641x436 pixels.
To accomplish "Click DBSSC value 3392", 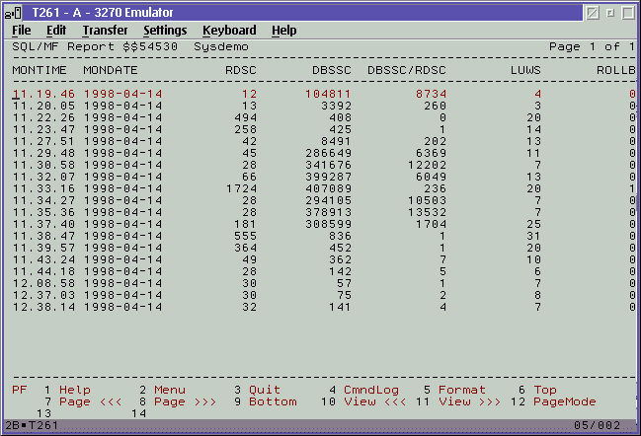I will point(336,106).
